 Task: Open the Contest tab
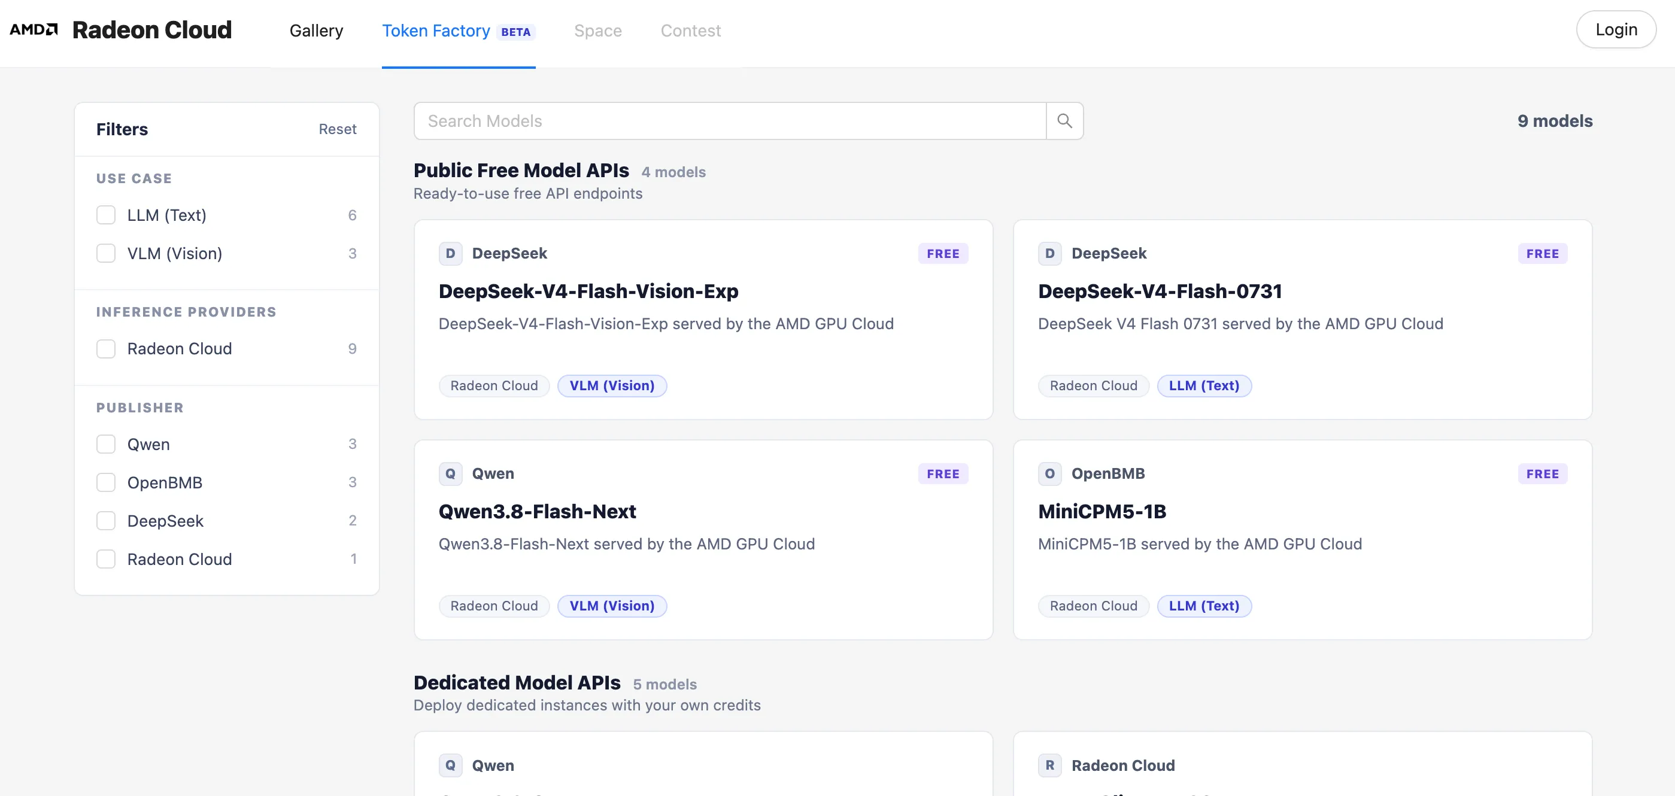(x=691, y=31)
